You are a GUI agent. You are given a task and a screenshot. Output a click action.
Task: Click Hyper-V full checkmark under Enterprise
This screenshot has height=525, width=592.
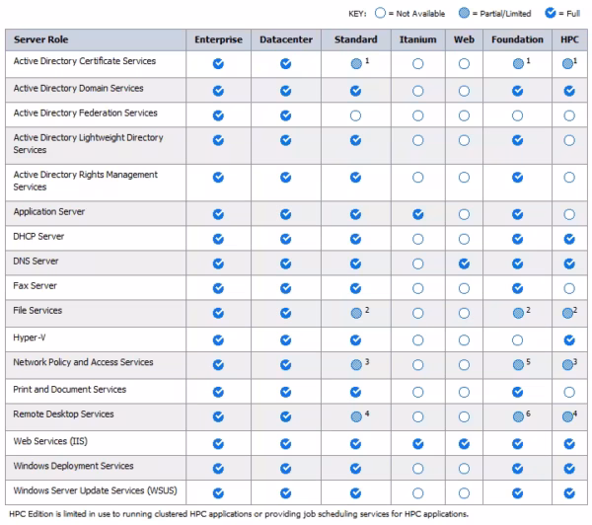tap(219, 339)
